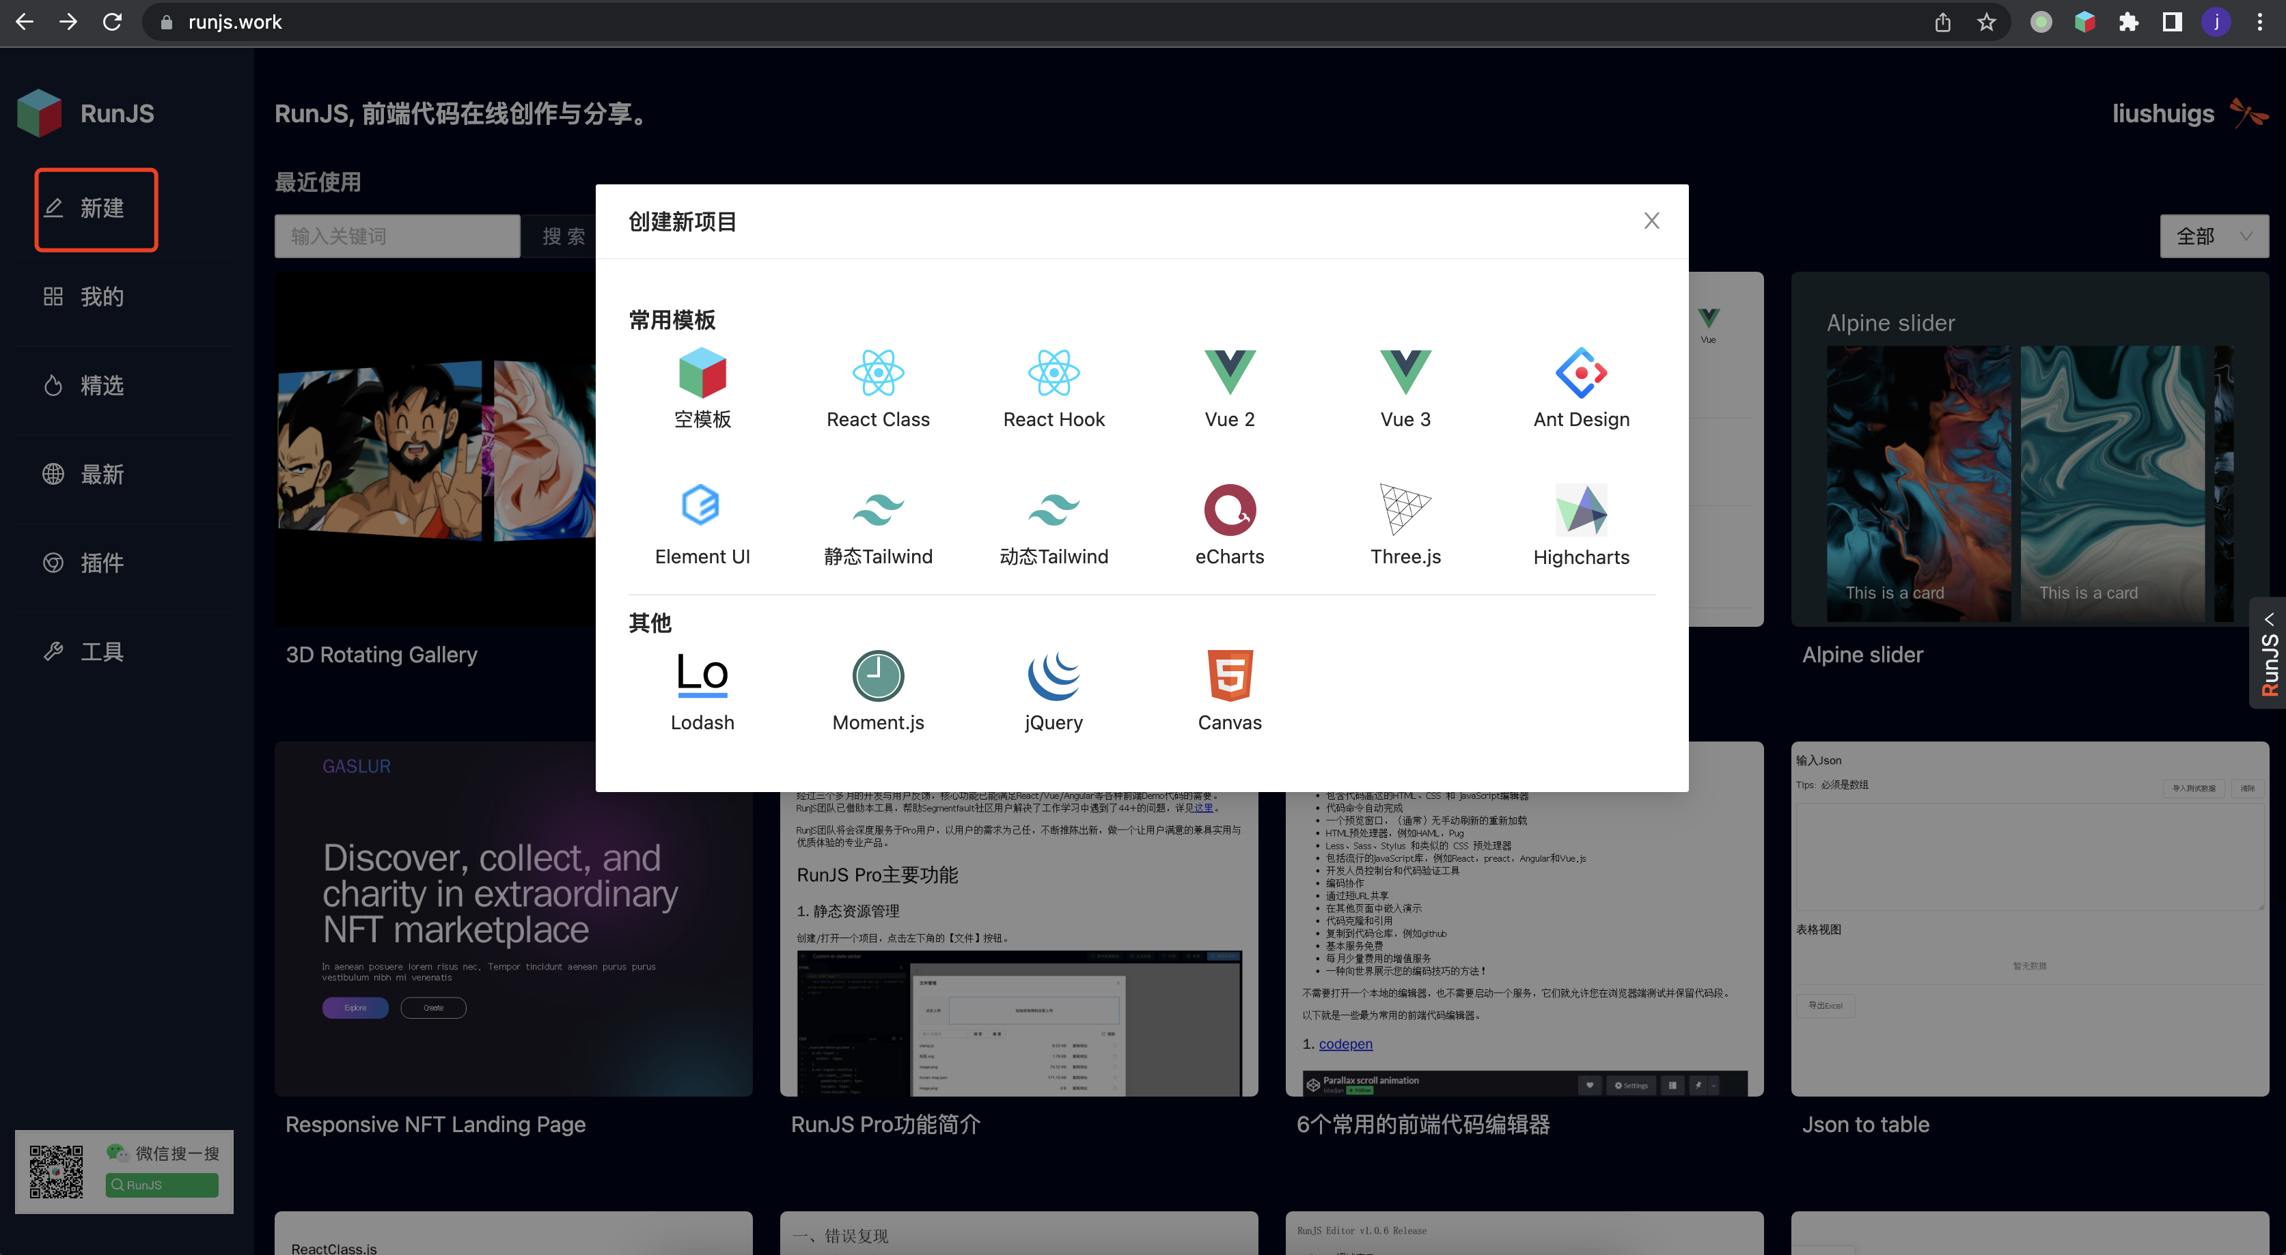Open the Json to table project thumbnail

click(x=2030, y=919)
